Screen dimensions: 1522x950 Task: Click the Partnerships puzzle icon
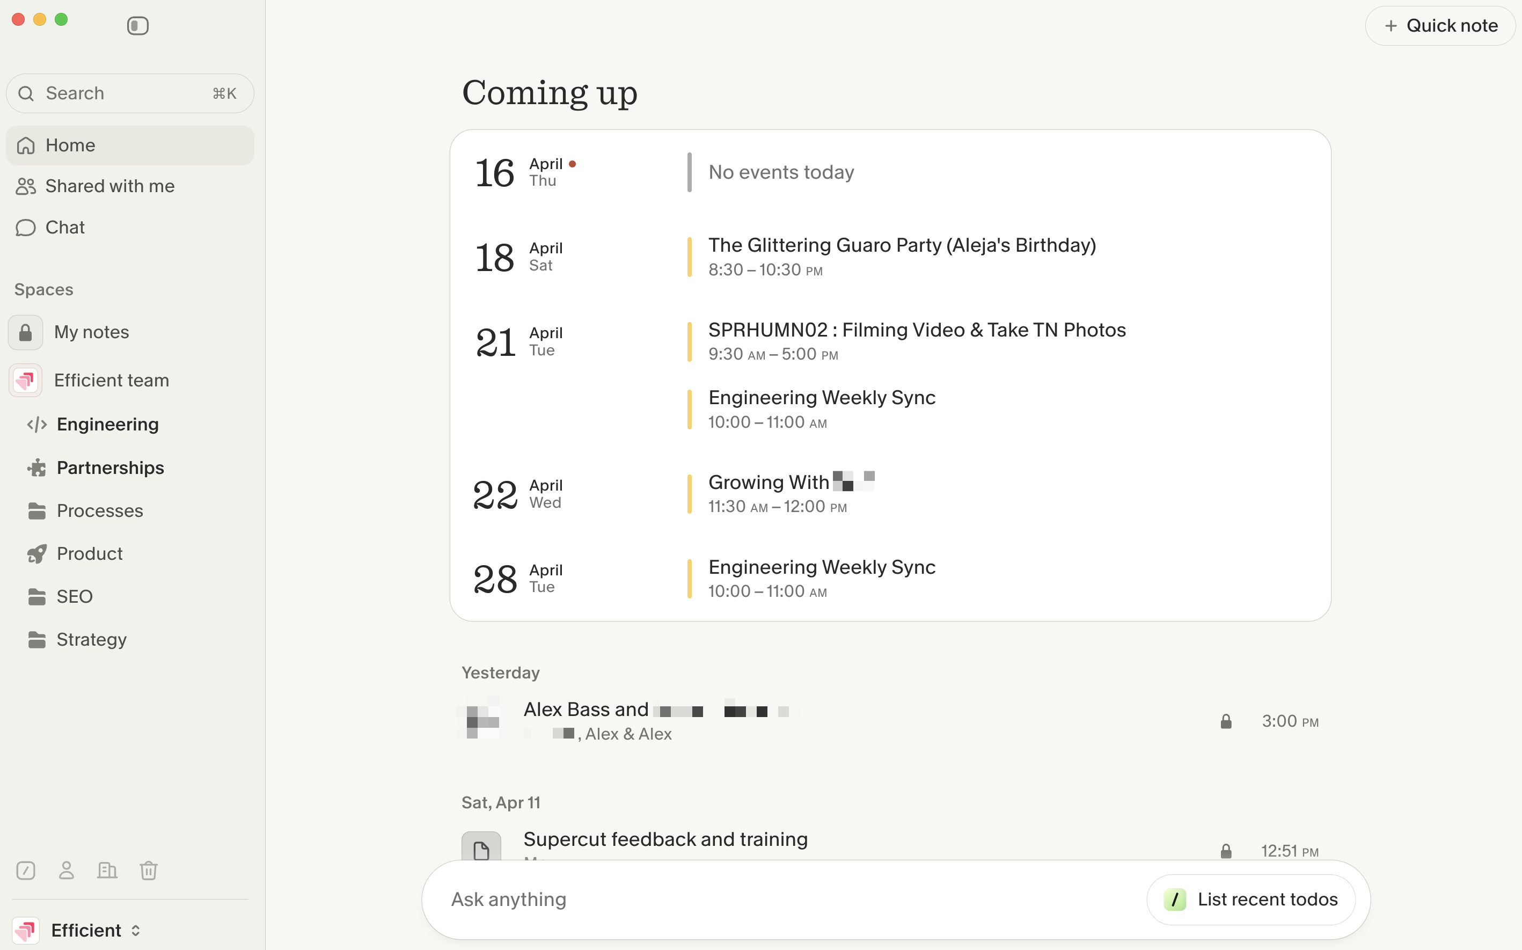click(37, 468)
